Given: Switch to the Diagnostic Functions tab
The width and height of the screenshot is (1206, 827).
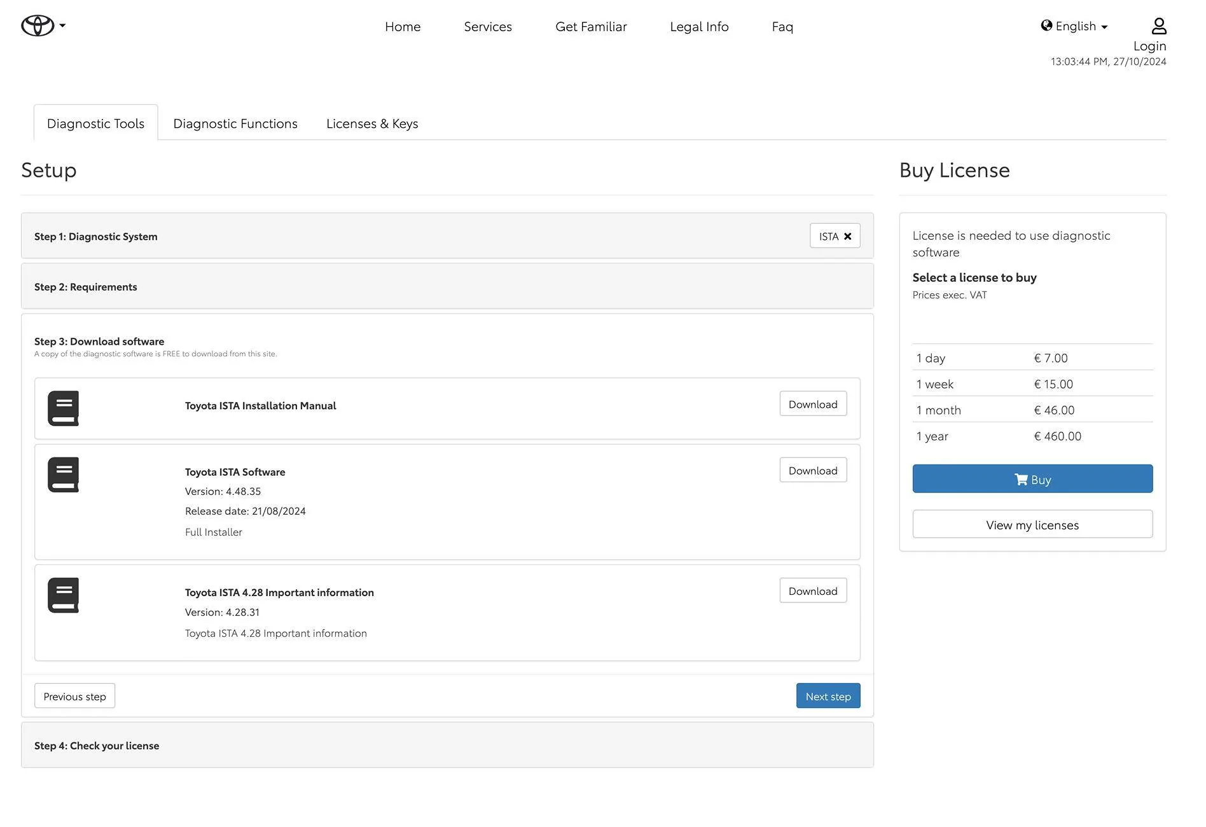Looking at the screenshot, I should (x=235, y=123).
